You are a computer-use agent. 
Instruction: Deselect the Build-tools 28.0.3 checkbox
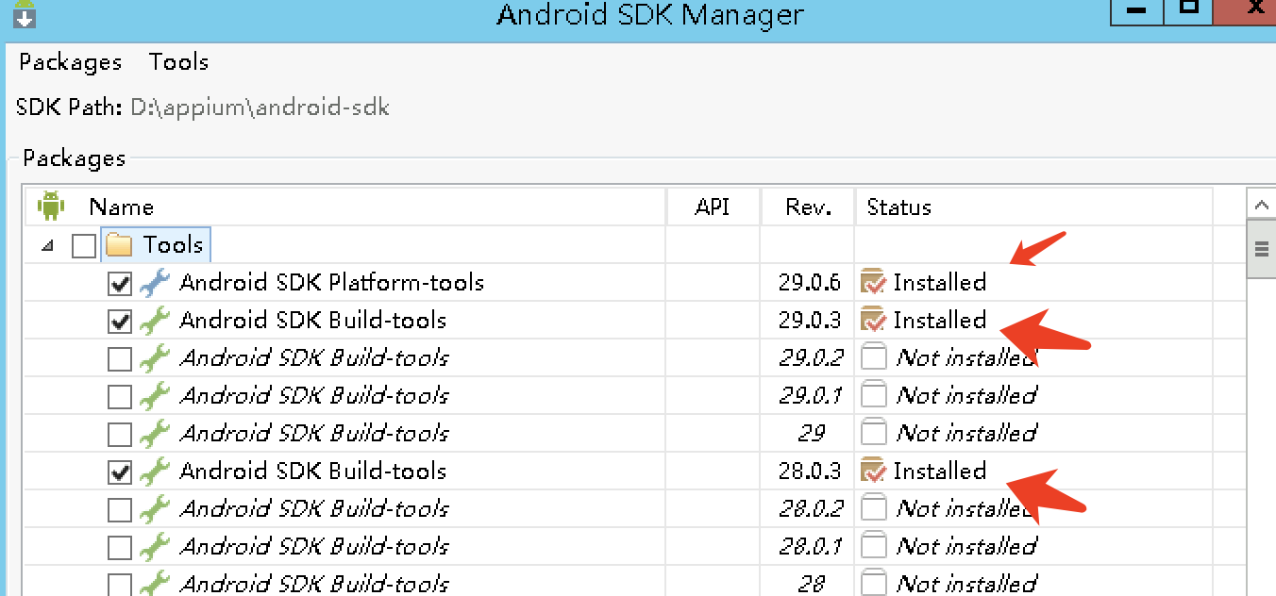click(x=120, y=472)
